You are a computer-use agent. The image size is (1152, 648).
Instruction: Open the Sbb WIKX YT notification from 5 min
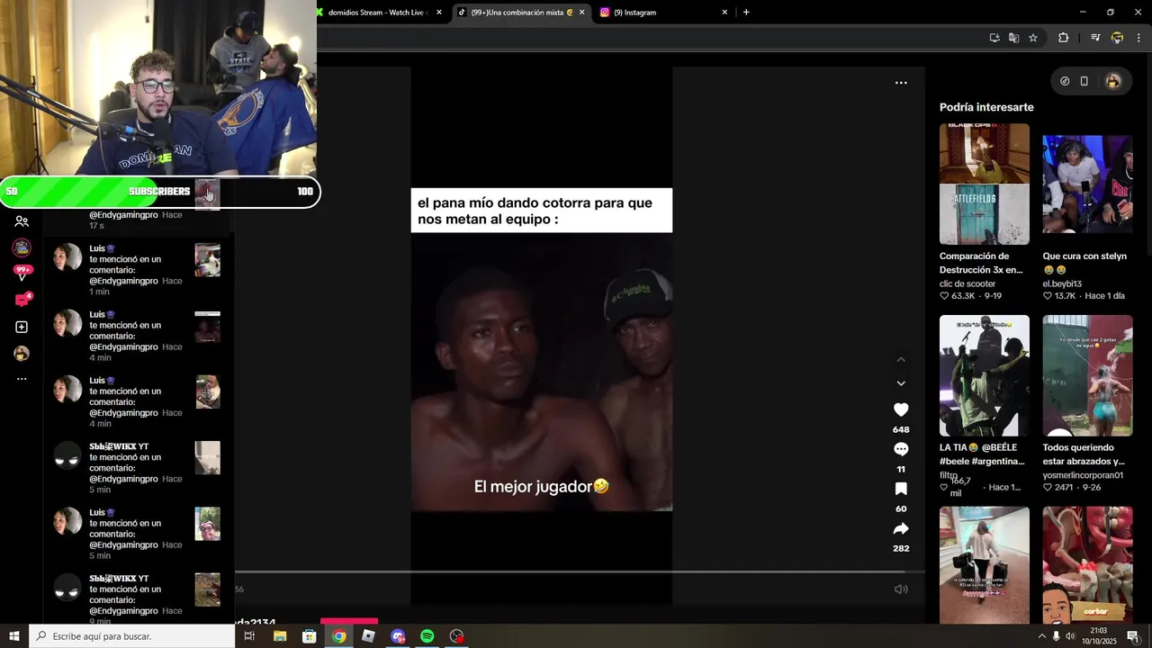[x=138, y=467]
